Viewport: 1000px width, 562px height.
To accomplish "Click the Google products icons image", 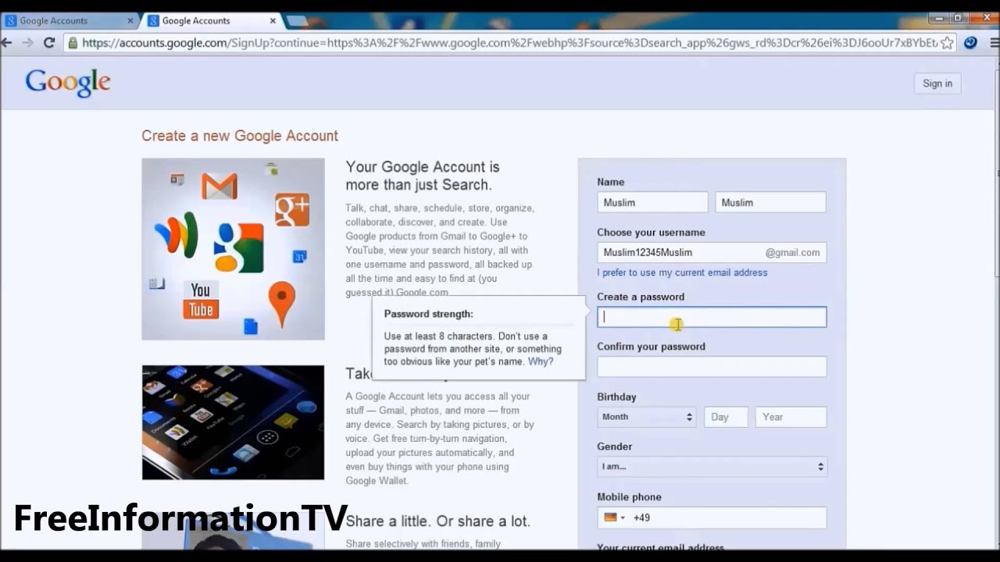I will (x=233, y=249).
